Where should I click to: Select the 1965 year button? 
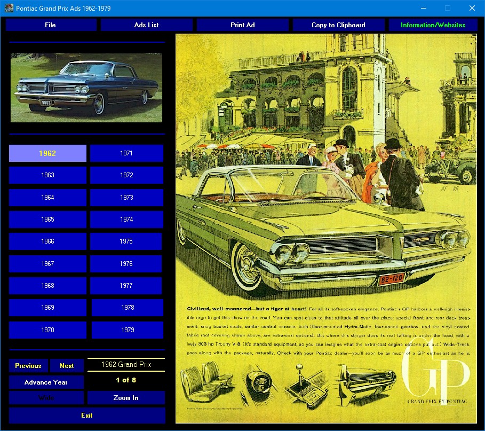pos(47,220)
